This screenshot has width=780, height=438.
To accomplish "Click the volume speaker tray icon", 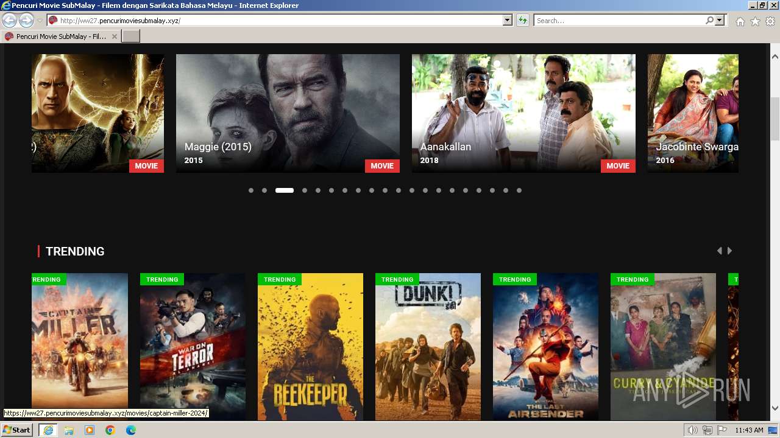I will pyautogui.click(x=693, y=430).
